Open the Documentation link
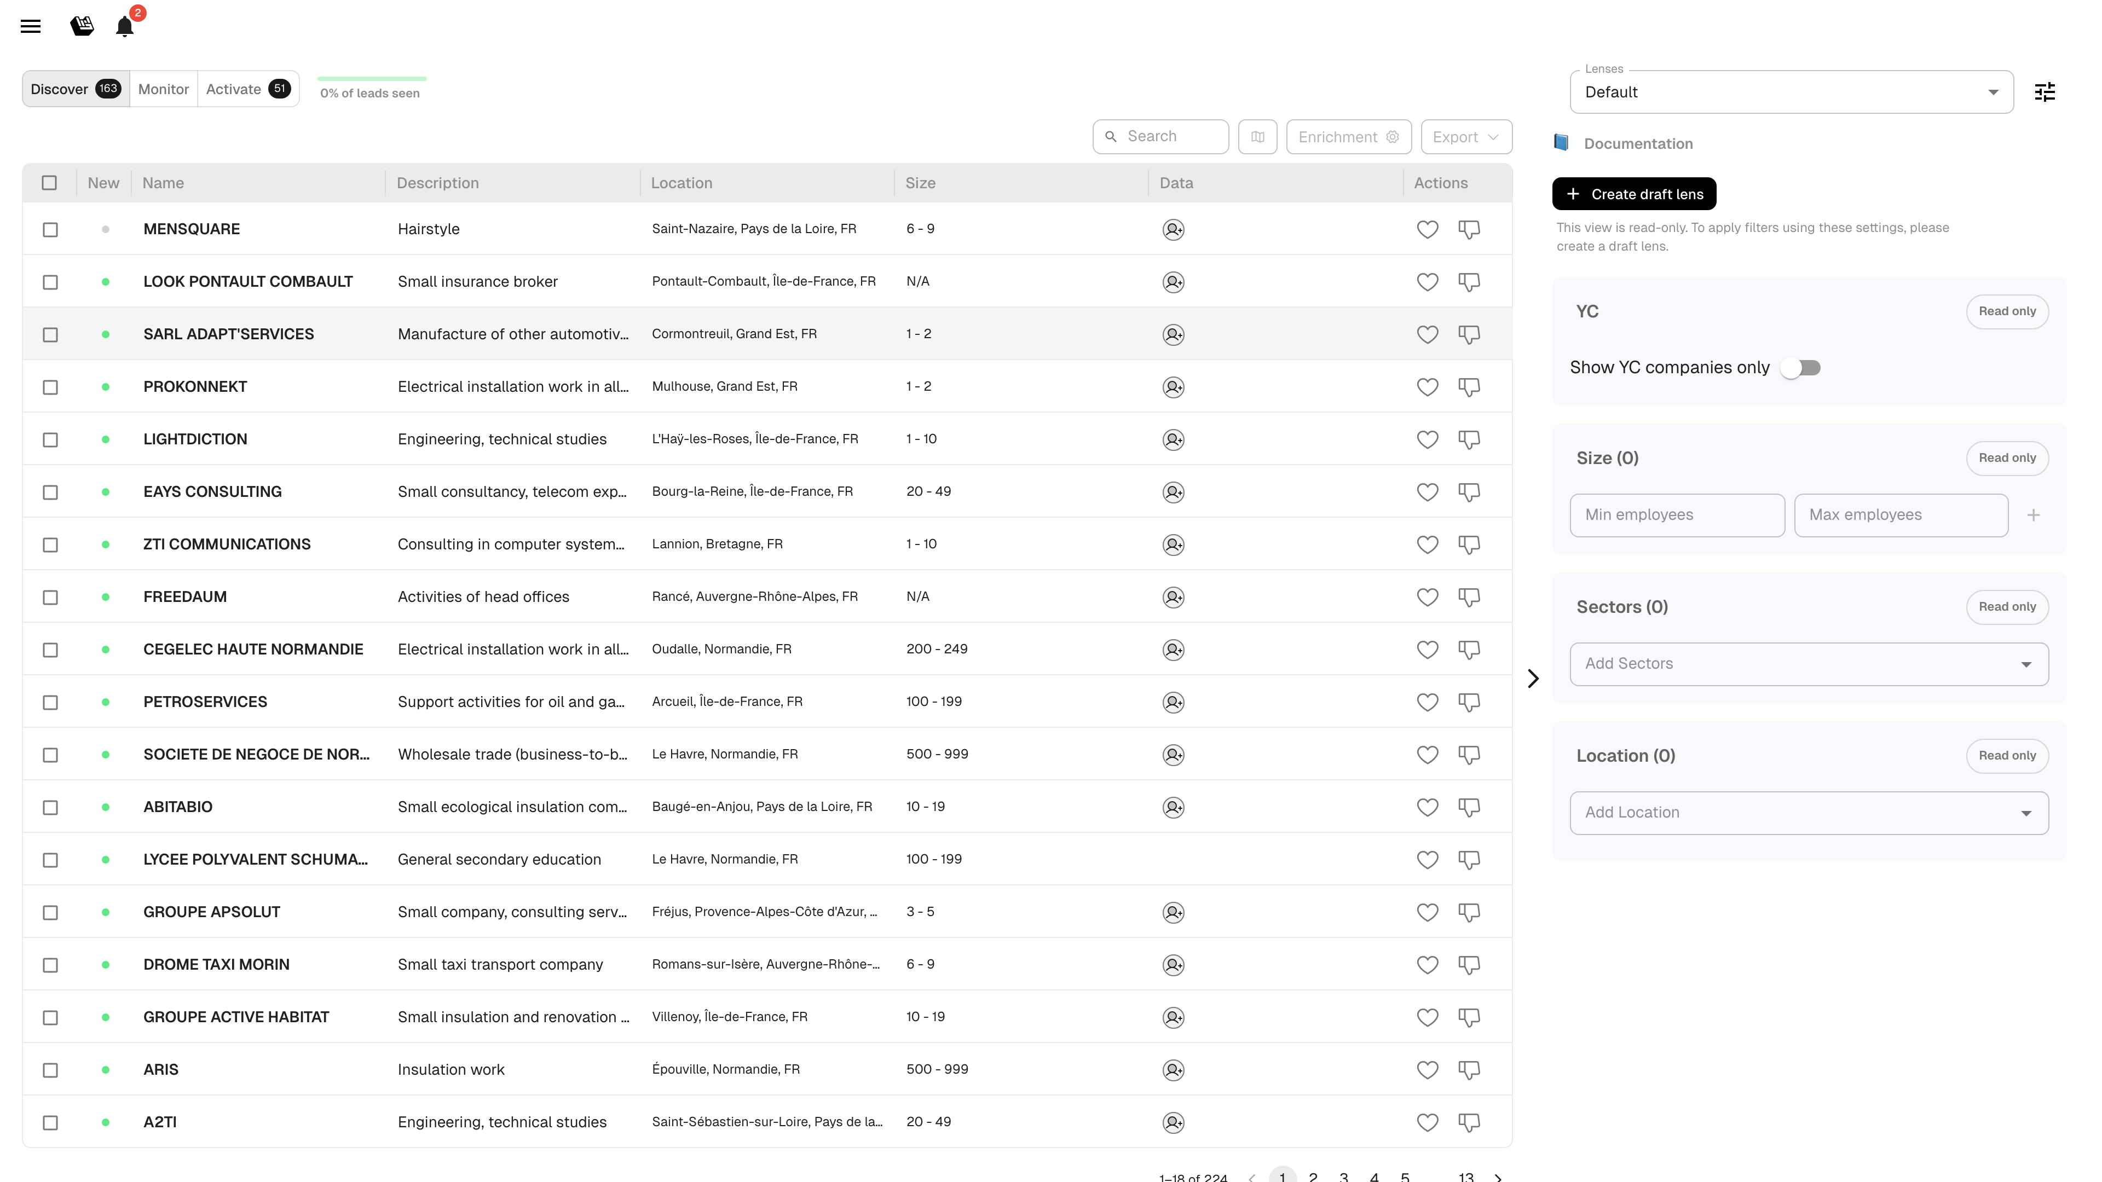The width and height of the screenshot is (2102, 1182). tap(1638, 143)
